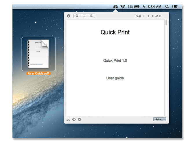Image resolution: width=195 pixels, height=142 pixels.
Task: Zoom in on the PDF preview
Action: click(x=91, y=16)
